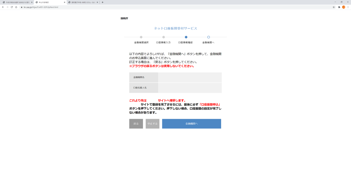Click the ネット口座振替受付サービス title

pos(175,28)
